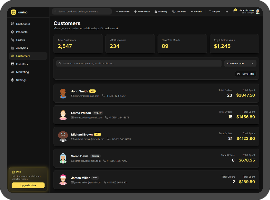Go to Marketing in the sidebar
This screenshot has height=200, width=270.
[22, 72]
